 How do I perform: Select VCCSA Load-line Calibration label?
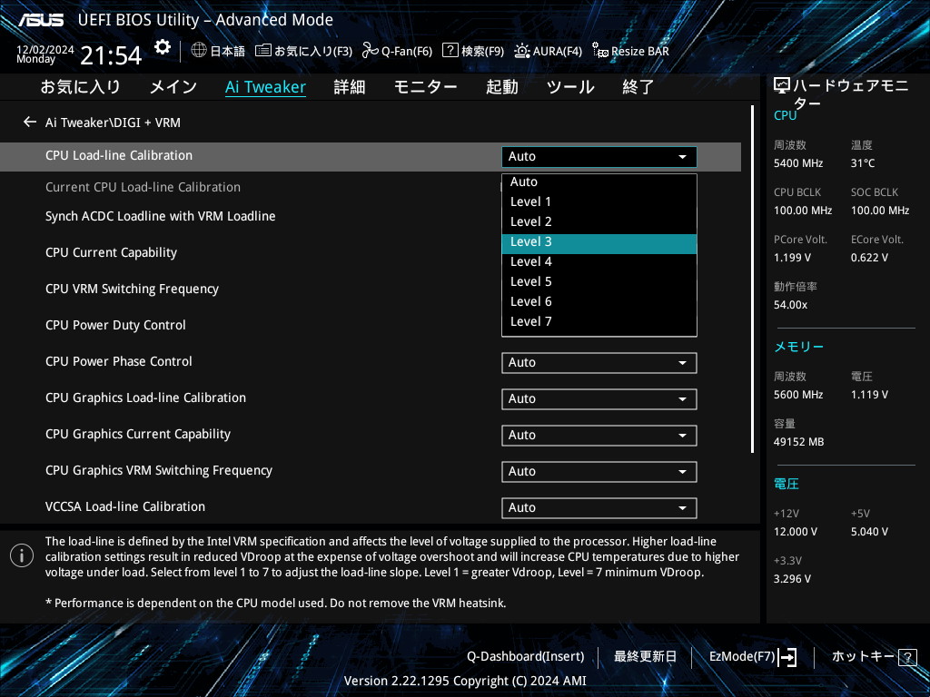tap(125, 506)
